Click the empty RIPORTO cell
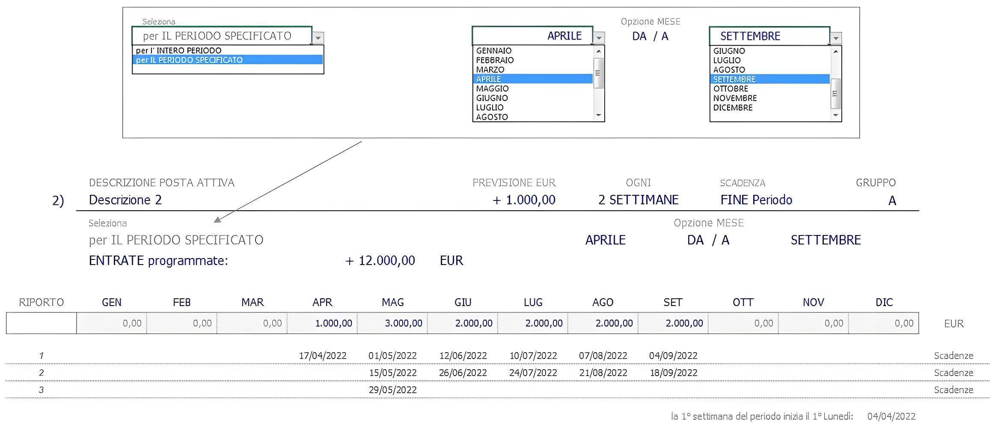This screenshot has width=992, height=424. pos(42,323)
